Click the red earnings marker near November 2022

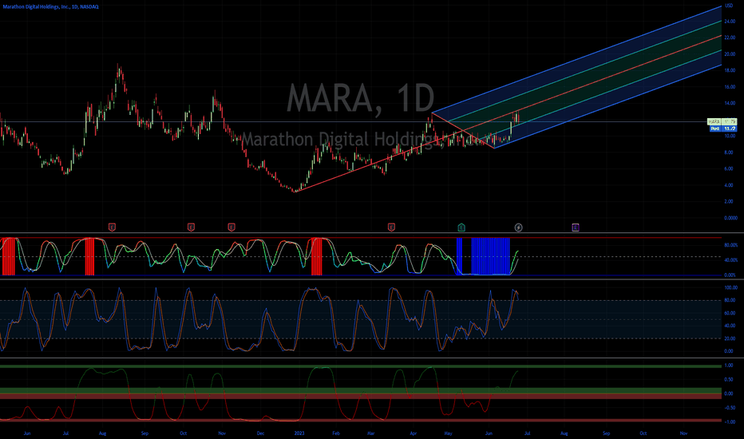tap(231, 227)
